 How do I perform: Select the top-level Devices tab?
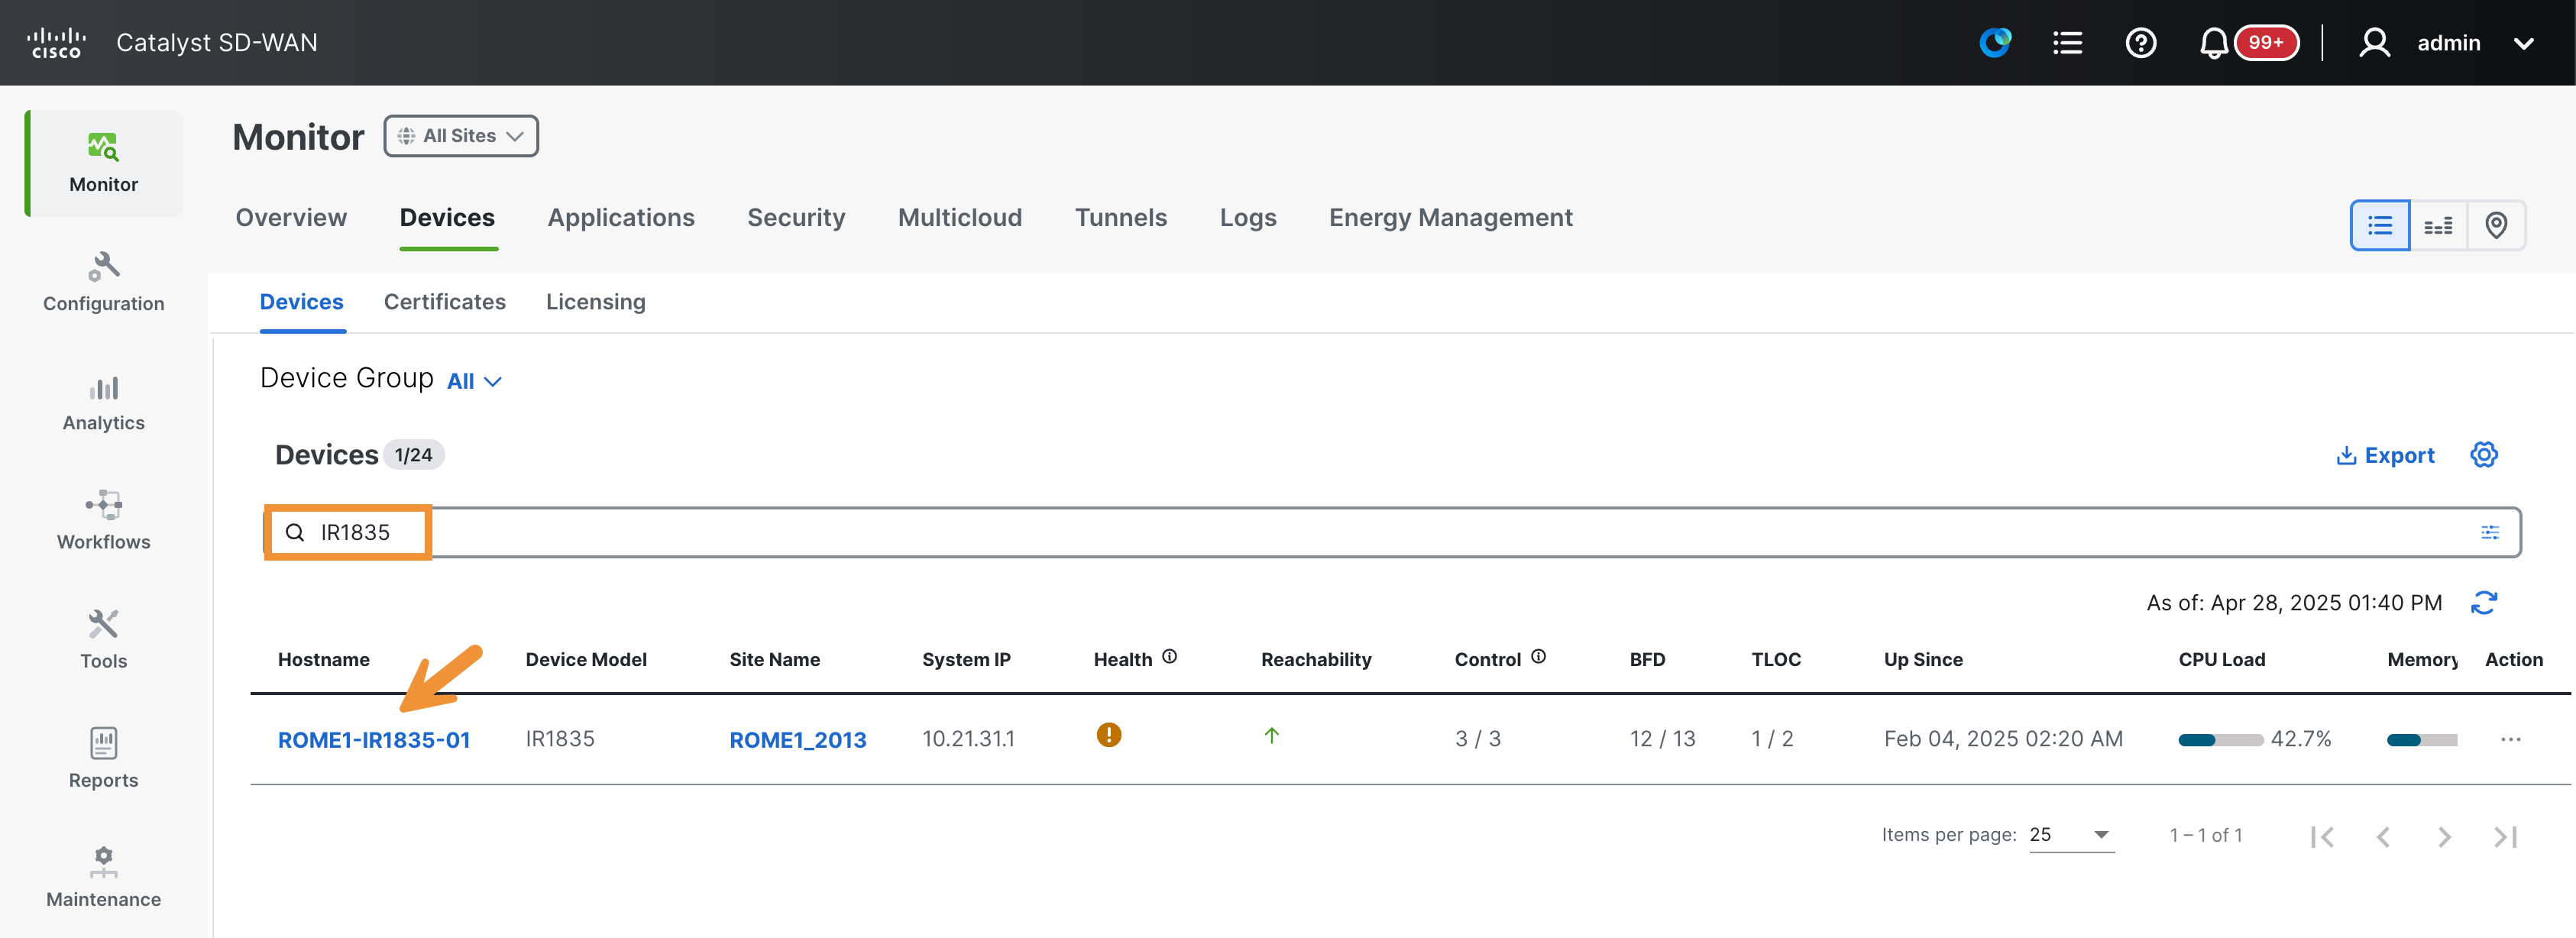click(x=447, y=218)
